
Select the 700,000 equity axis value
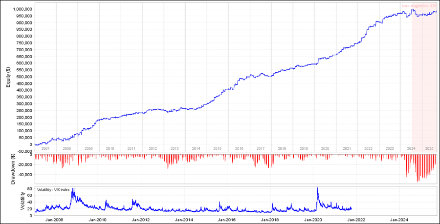(x=24, y=50)
